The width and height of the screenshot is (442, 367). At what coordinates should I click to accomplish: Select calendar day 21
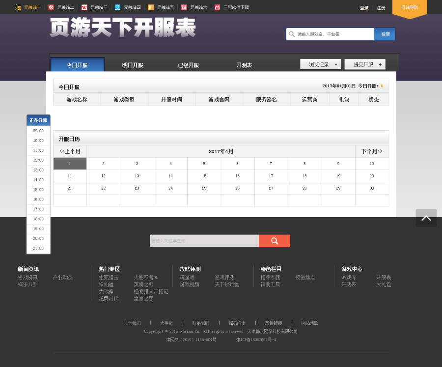point(70,188)
